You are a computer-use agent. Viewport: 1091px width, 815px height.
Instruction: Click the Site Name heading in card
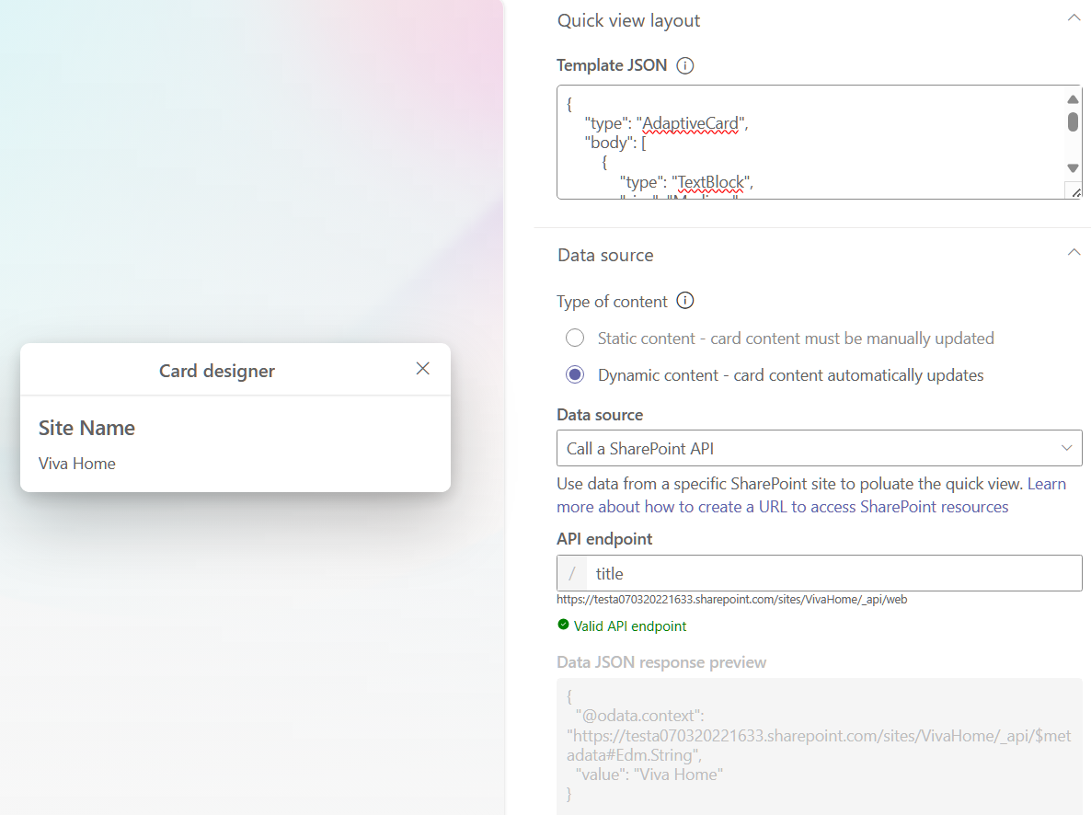pos(87,428)
